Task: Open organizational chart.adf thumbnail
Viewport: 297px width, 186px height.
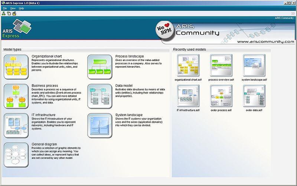Action: tap(188, 65)
